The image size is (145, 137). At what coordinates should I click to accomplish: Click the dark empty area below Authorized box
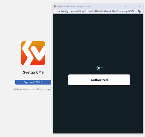coord(98,109)
